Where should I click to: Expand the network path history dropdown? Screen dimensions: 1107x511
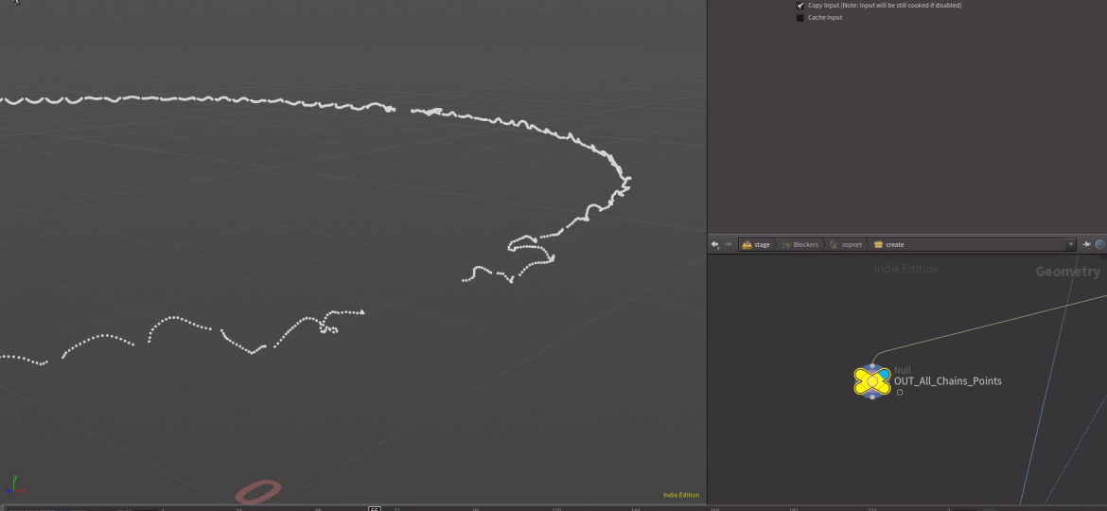click(1071, 244)
